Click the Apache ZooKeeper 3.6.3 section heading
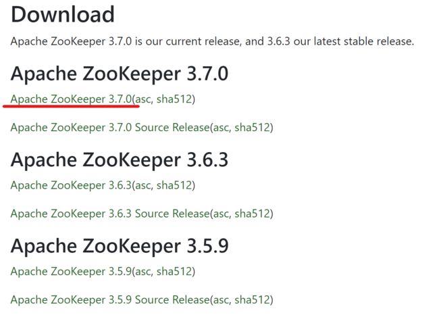Viewport: 439px width, 317px height. 120,160
